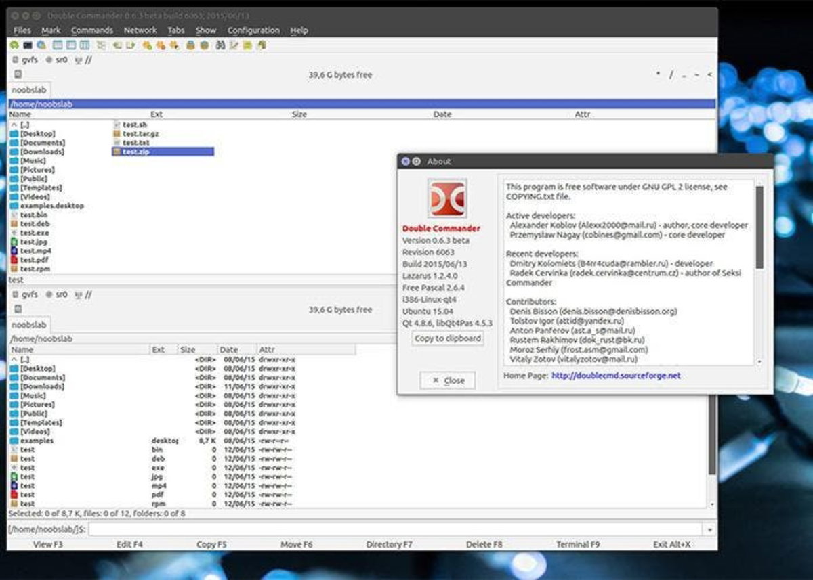Click the View F3 function button
The image size is (813, 580).
coord(48,544)
